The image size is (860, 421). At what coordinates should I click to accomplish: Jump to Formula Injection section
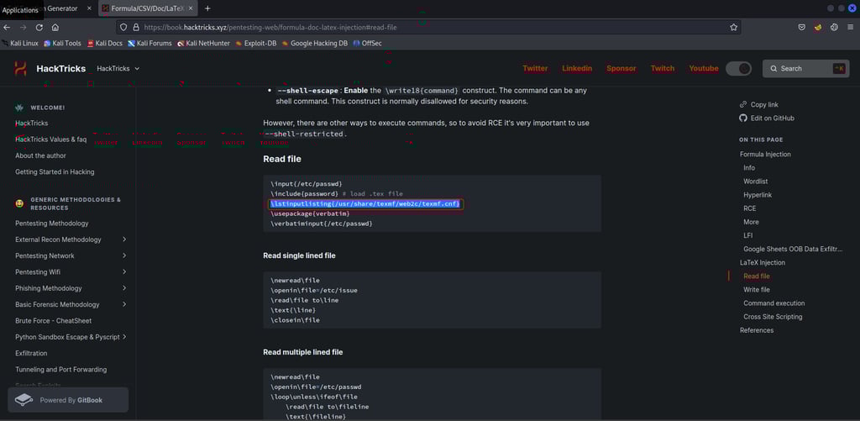tap(765, 155)
